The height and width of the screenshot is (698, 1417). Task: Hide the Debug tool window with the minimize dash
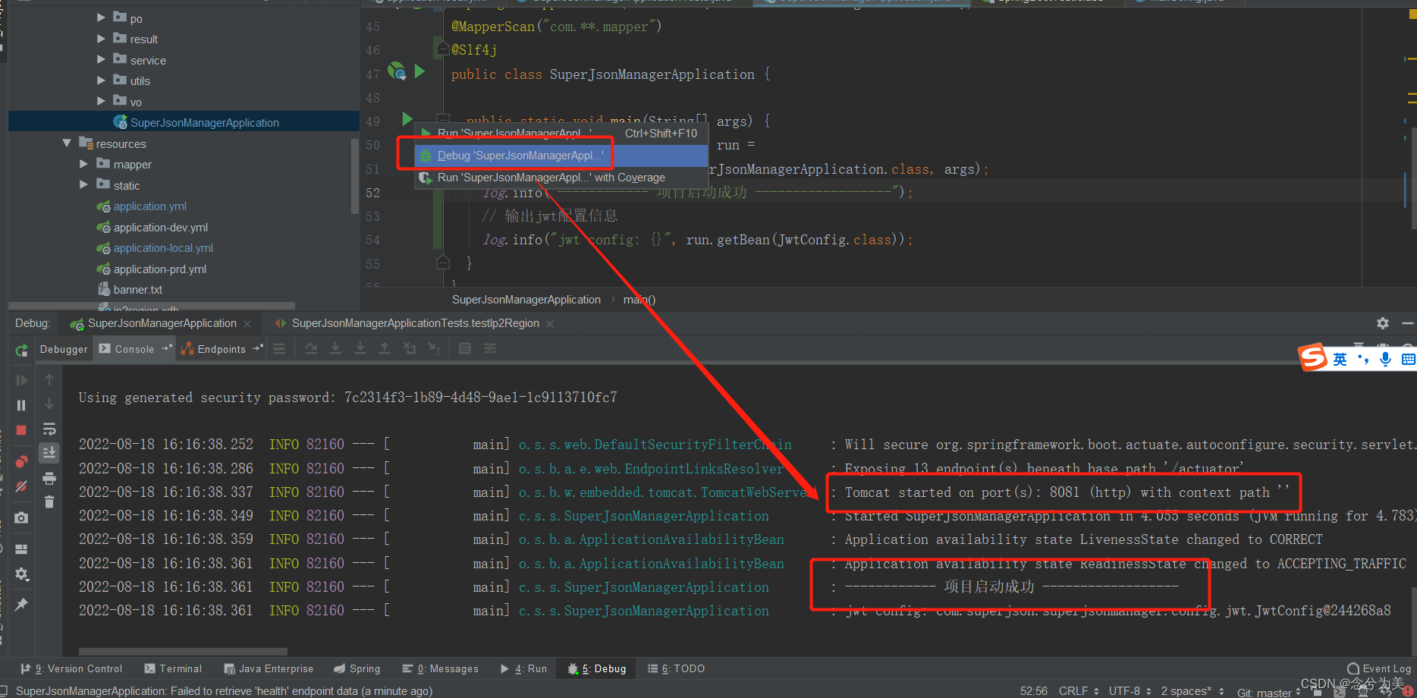tap(1408, 323)
